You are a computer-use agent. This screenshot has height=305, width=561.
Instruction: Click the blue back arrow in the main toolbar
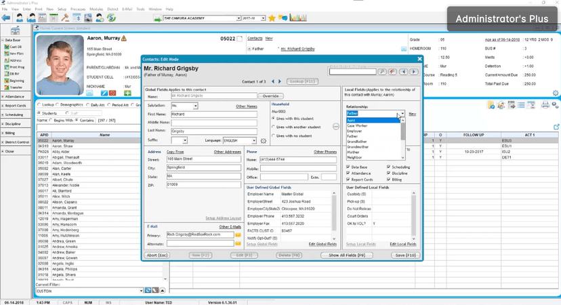pyautogui.click(x=5, y=18)
